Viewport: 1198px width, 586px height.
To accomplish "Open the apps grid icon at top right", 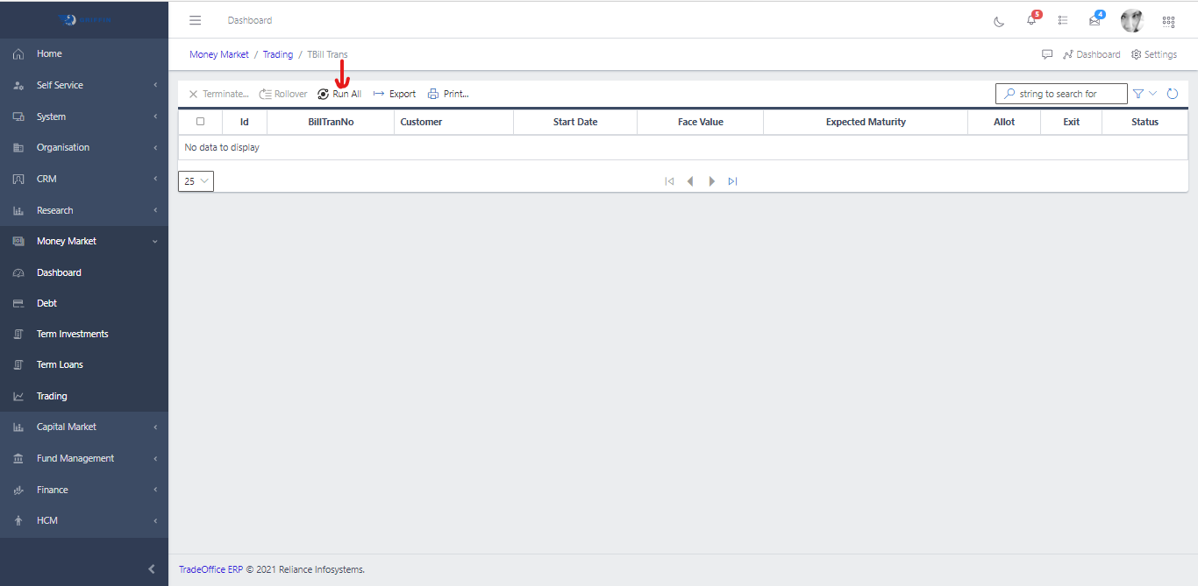I will 1168,20.
